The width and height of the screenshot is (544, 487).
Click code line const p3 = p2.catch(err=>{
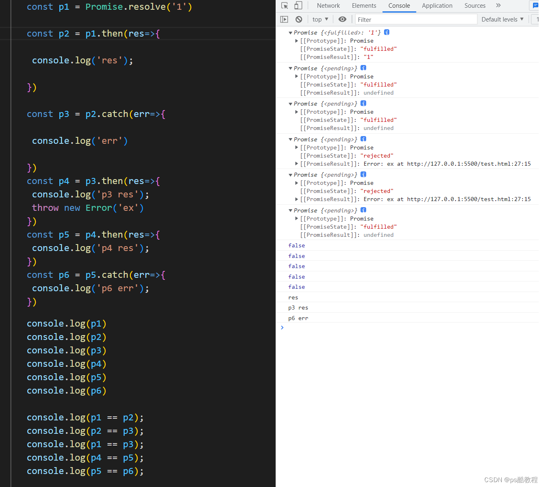96,114
